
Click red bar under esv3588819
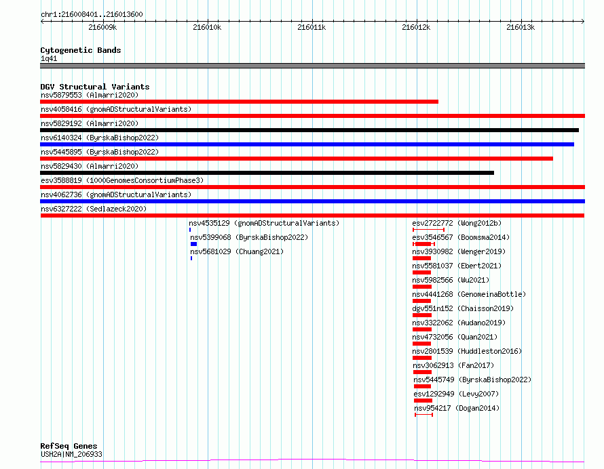point(312,187)
